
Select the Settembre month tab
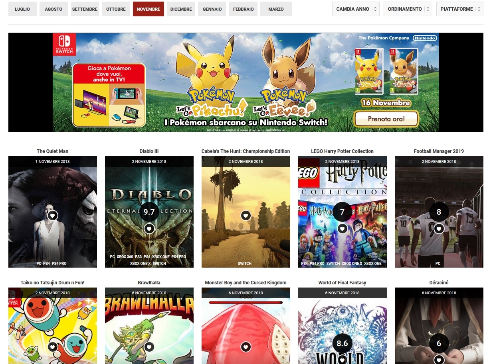(x=85, y=9)
